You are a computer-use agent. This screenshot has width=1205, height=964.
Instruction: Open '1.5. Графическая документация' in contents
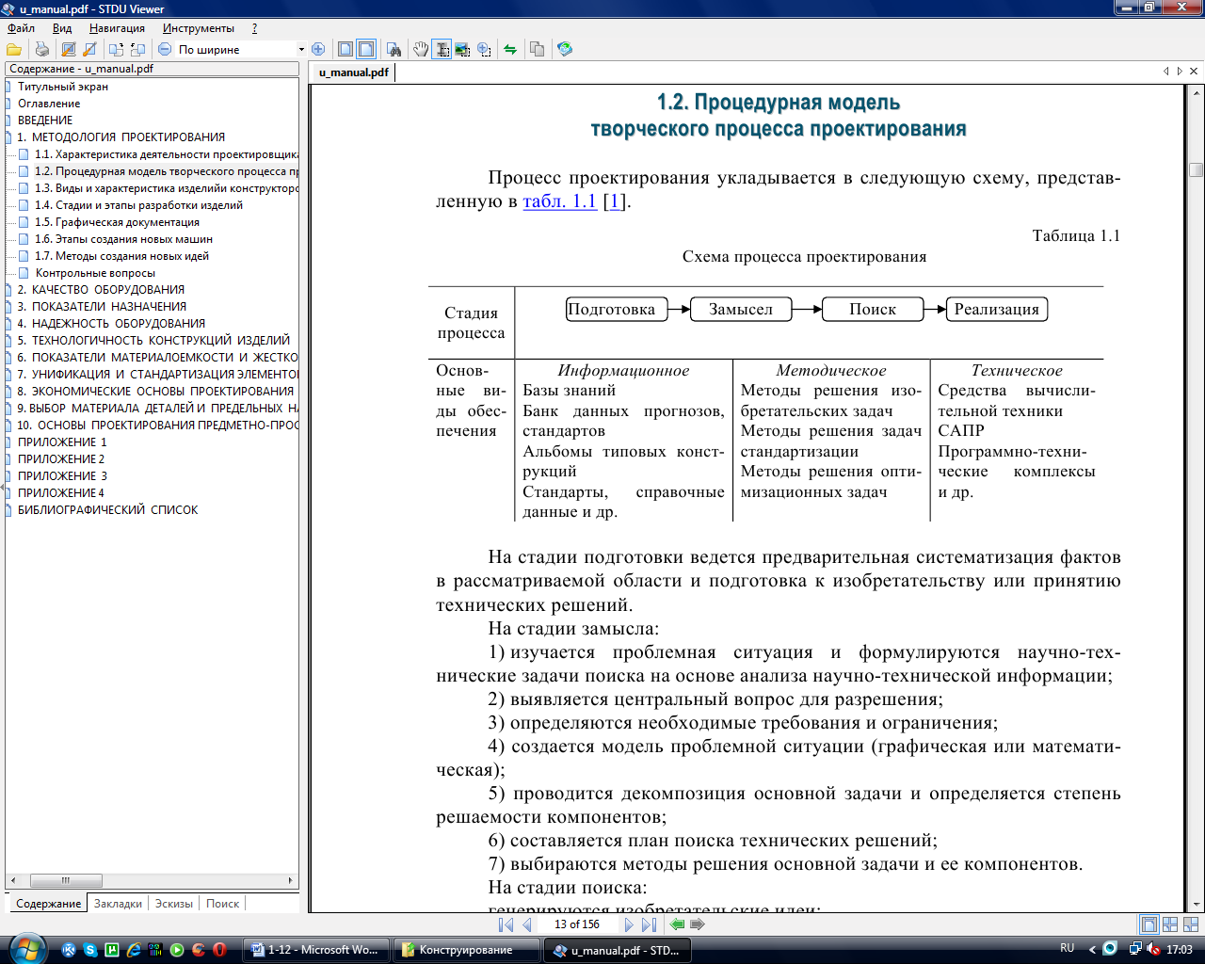click(117, 222)
